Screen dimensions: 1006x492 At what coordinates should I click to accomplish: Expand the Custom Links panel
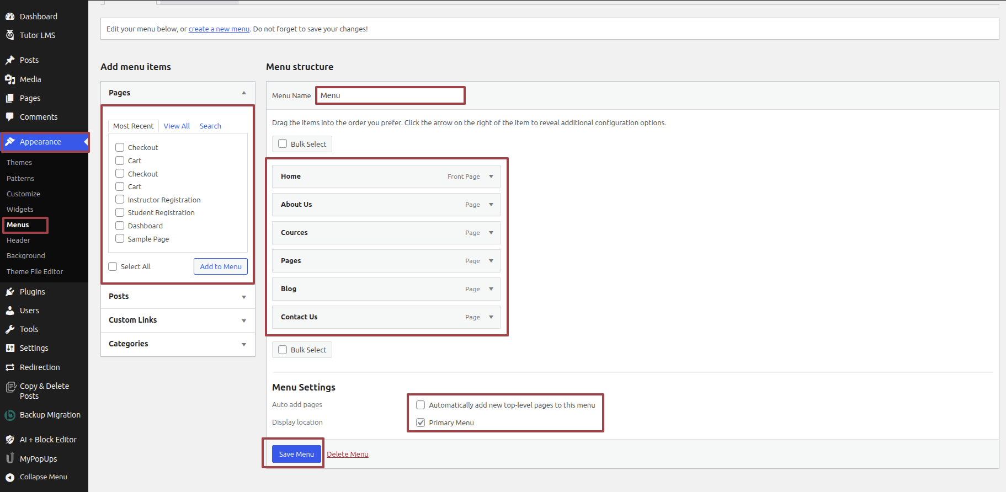243,320
